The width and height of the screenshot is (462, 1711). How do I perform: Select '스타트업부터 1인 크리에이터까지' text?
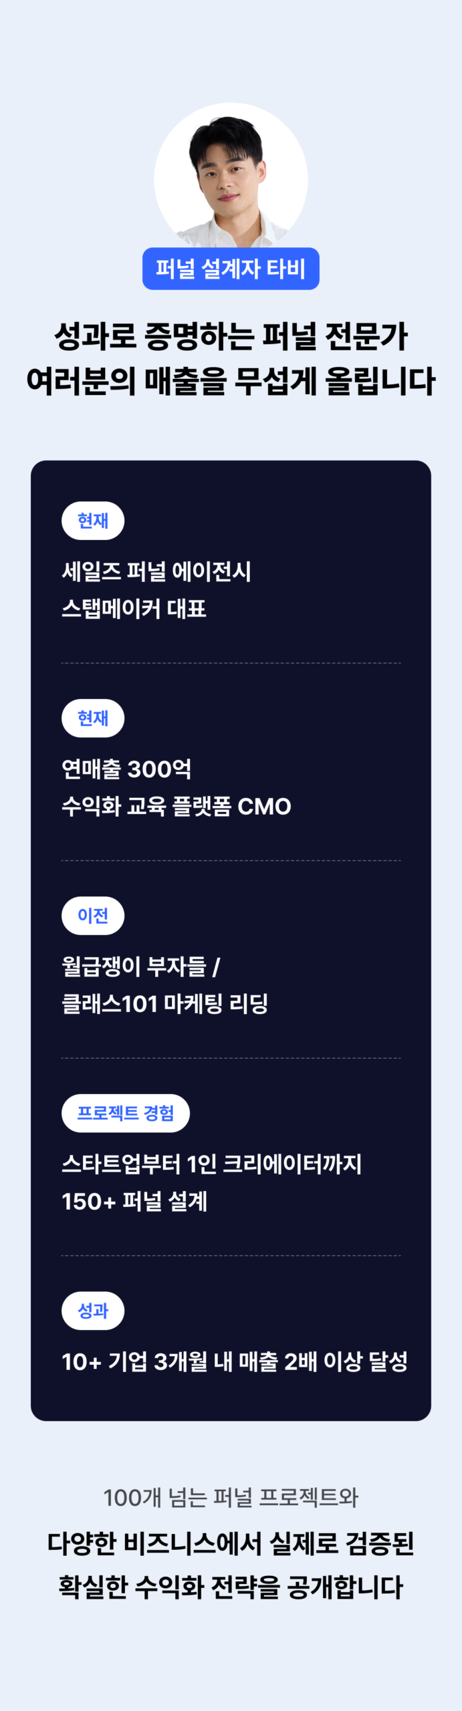pos(211,1164)
